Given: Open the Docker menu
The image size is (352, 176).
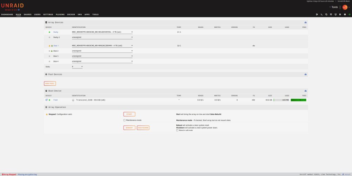Looking at the screenshot, I should click(x=71, y=14).
